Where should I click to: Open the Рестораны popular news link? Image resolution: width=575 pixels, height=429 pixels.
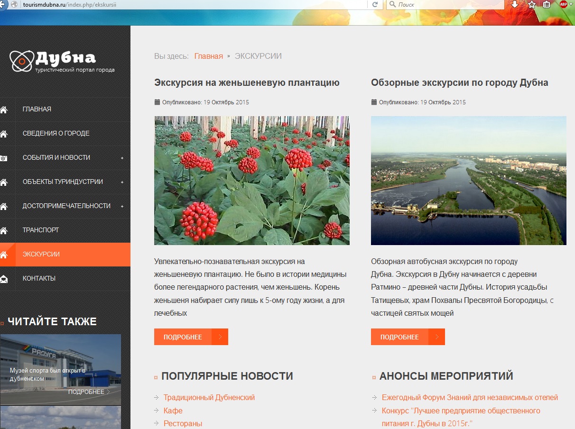pyautogui.click(x=183, y=423)
